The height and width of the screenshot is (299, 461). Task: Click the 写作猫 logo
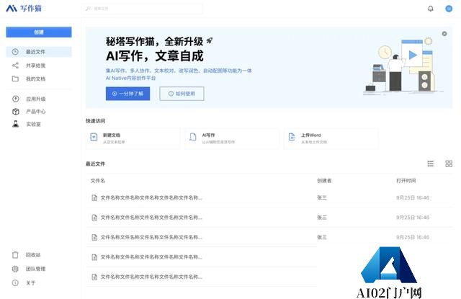[24, 8]
